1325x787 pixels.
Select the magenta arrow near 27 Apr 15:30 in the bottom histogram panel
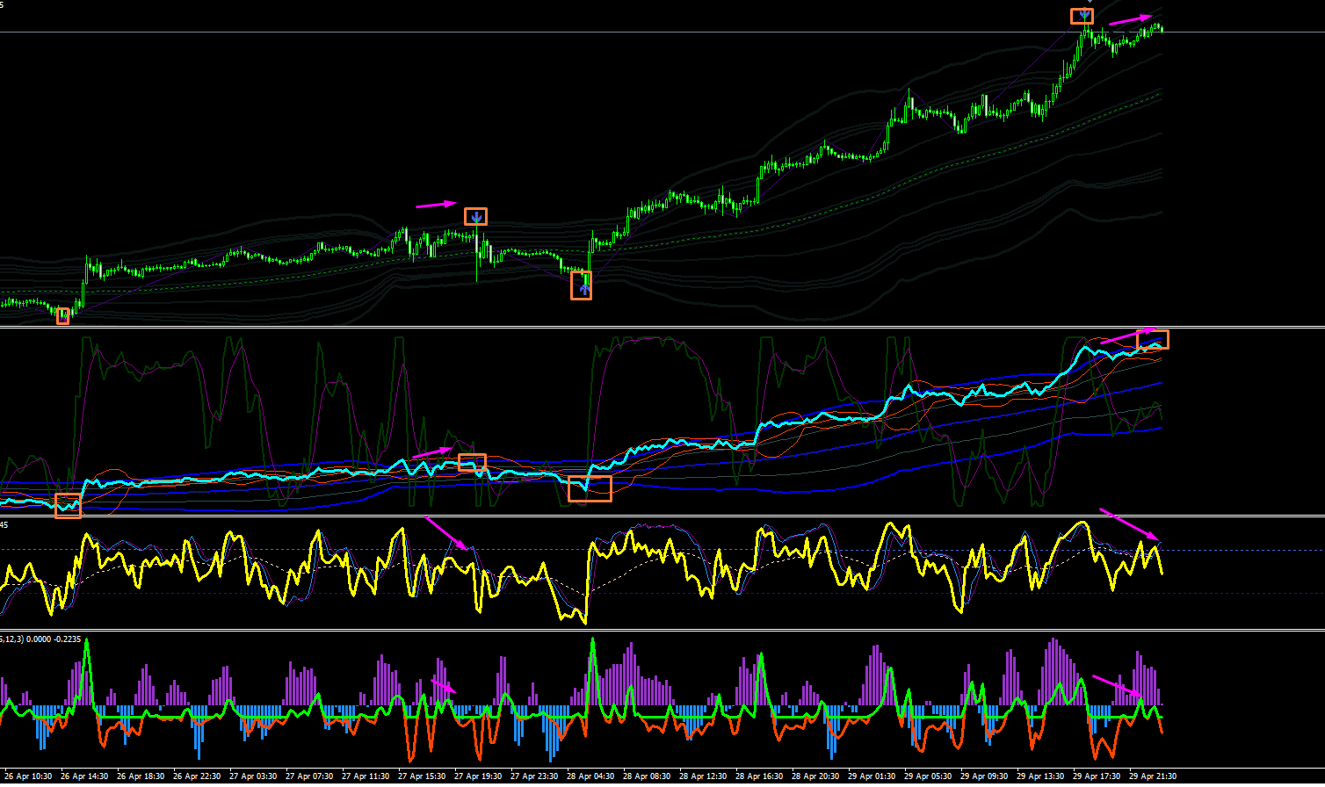point(444,687)
